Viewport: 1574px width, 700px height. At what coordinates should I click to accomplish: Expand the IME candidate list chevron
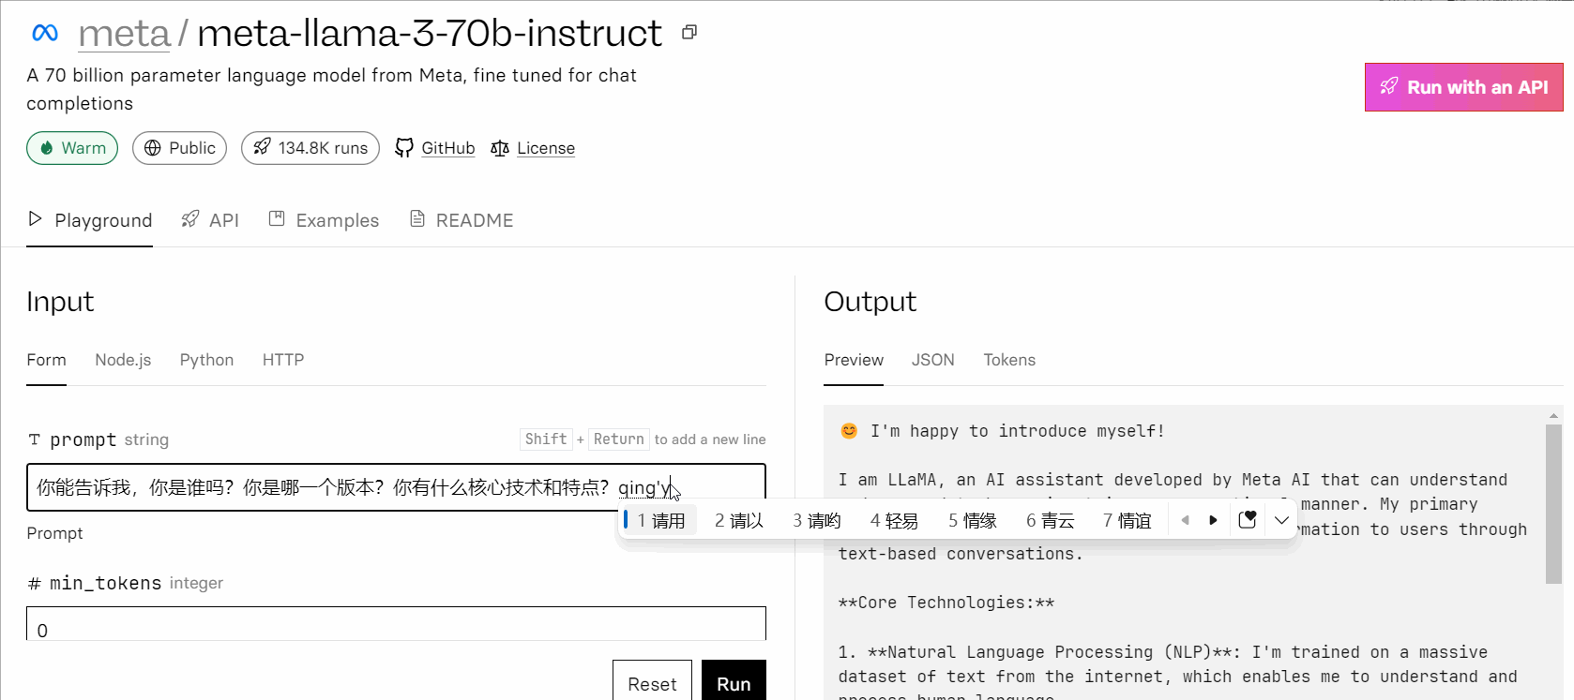coord(1281,520)
